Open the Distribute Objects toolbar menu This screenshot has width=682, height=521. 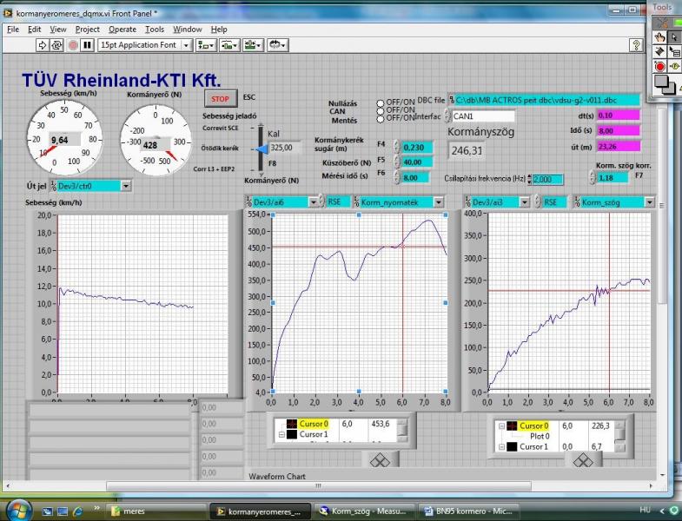tap(229, 45)
